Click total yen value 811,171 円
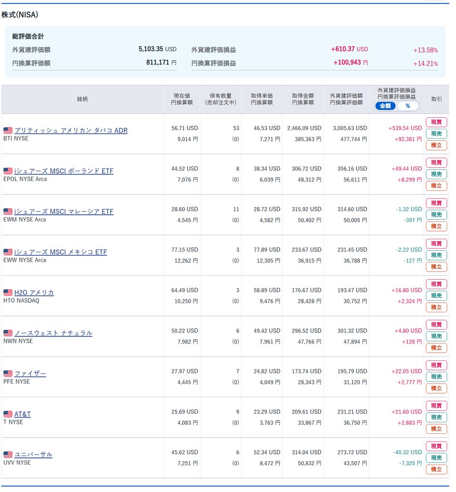The image size is (456, 492). [x=161, y=62]
